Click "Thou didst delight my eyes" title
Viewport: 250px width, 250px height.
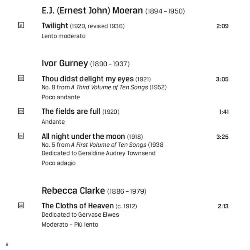87,79
